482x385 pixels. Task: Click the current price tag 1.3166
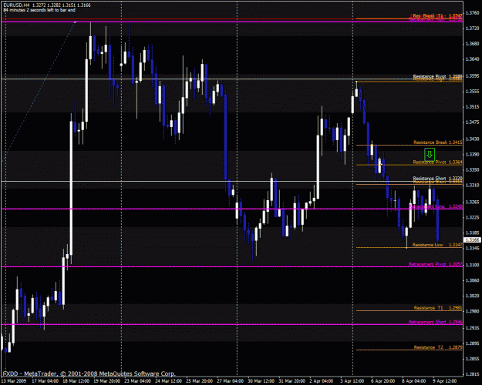472,239
